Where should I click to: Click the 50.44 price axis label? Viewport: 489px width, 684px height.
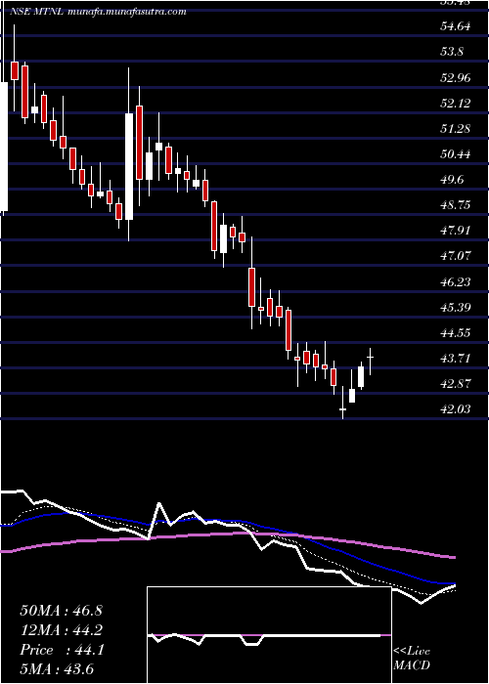tap(455, 154)
